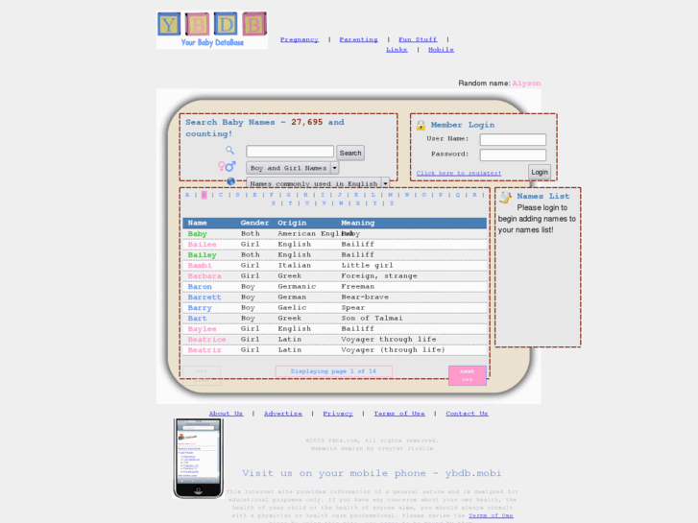Click the origin Germanic in Baron row
This screenshot has height=523, width=698.
297,287
